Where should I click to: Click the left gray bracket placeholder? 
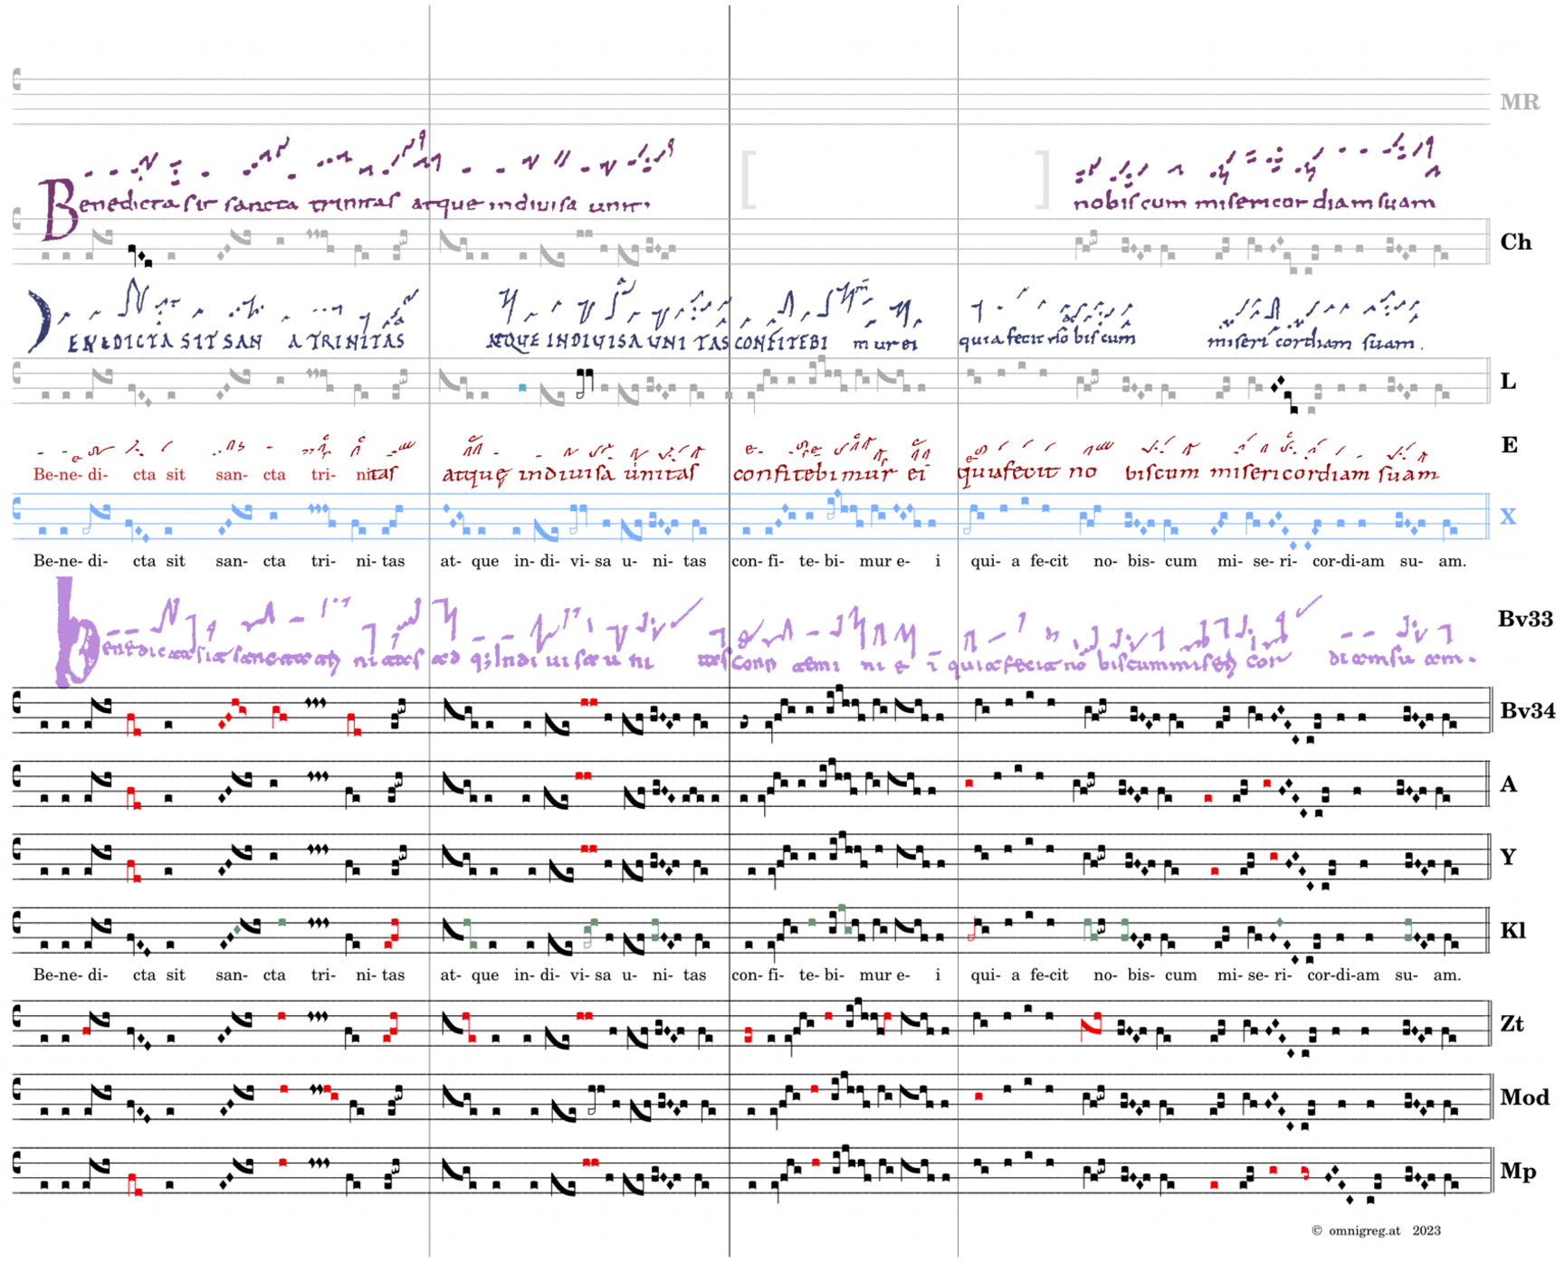(749, 181)
